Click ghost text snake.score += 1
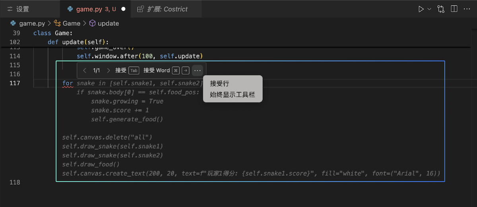Viewport: 477px width, 207px height. tap(120, 110)
